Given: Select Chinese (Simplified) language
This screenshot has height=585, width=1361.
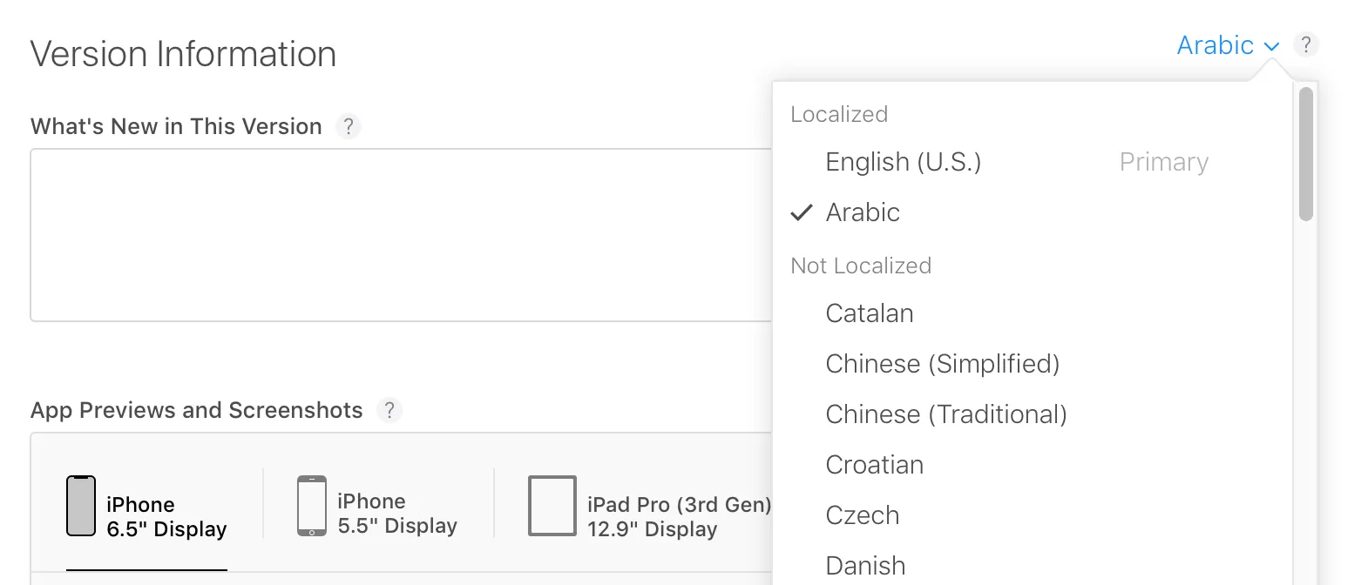Looking at the screenshot, I should coord(942,364).
